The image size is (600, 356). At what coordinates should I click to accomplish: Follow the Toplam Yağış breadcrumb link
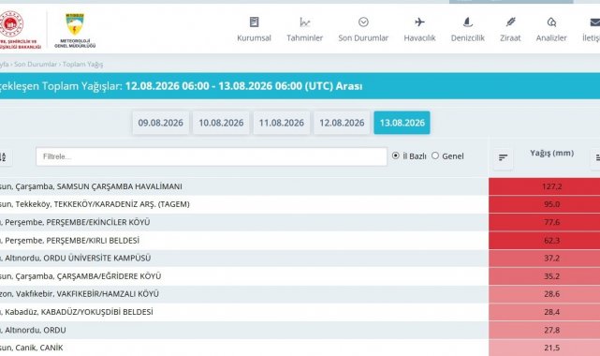click(x=82, y=65)
